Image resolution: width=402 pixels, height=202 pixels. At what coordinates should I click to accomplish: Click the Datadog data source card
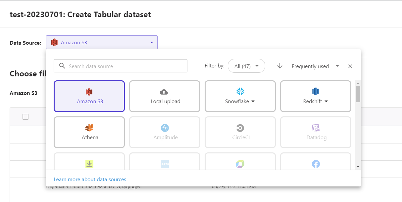tap(316, 132)
